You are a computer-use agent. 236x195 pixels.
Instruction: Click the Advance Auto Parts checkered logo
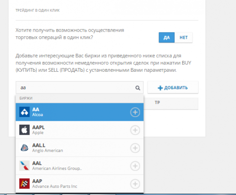pos(25,184)
